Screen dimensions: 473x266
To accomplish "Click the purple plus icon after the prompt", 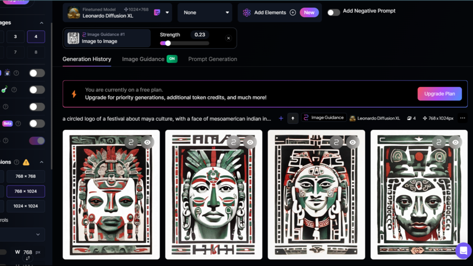I will [281, 118].
